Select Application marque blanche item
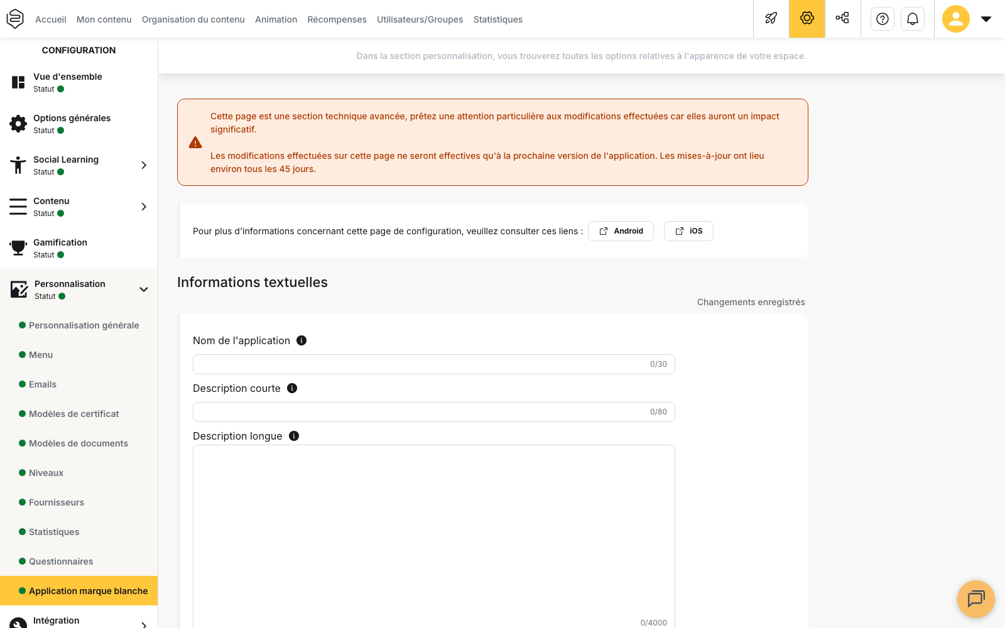The height and width of the screenshot is (628, 1005). [x=79, y=591]
